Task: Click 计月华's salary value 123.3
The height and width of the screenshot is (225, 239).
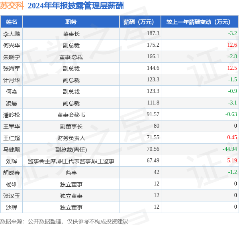Action: point(153,79)
